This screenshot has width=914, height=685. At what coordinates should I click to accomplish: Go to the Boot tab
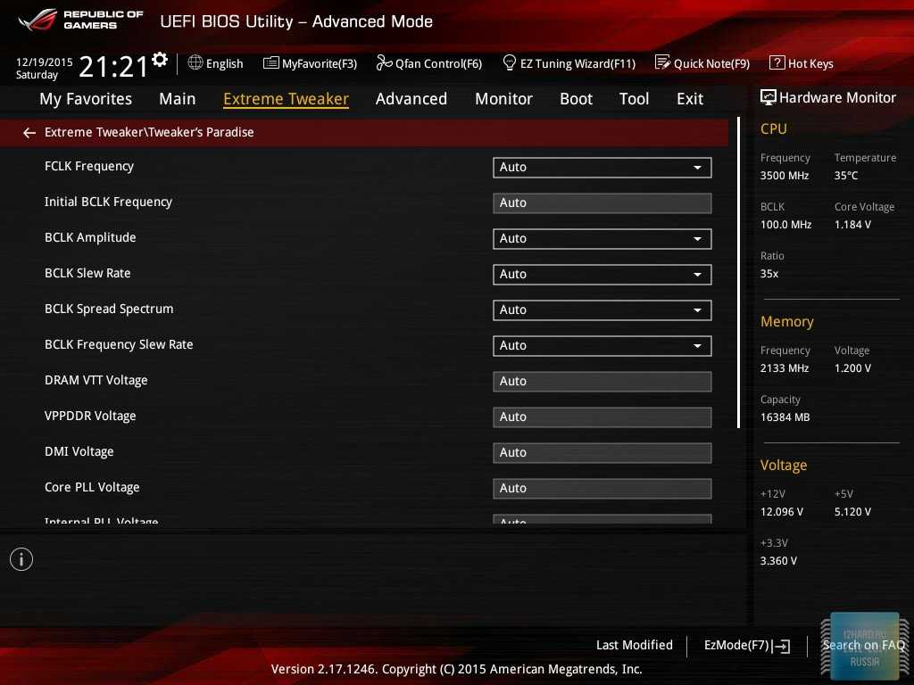pos(576,99)
